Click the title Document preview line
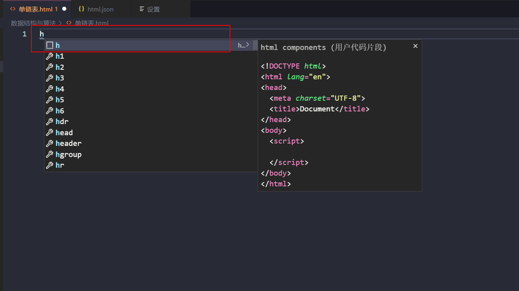519x291 pixels. coord(319,109)
